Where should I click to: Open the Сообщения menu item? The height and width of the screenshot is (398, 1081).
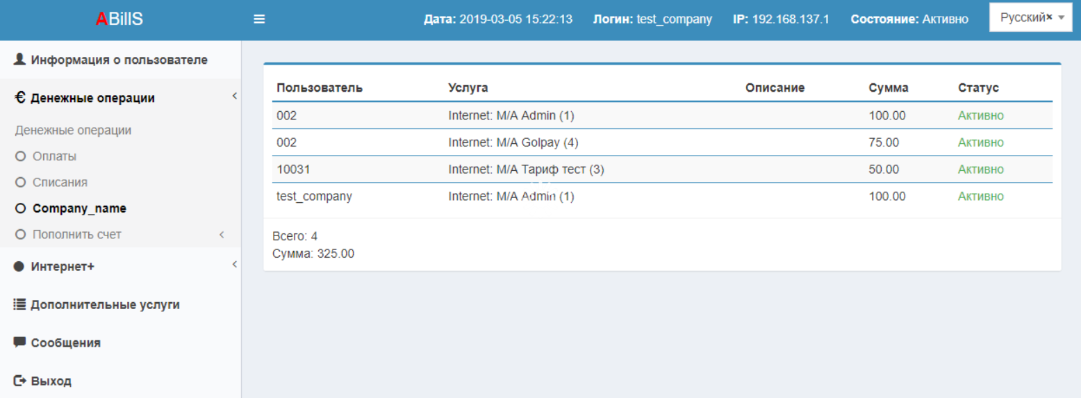point(65,343)
